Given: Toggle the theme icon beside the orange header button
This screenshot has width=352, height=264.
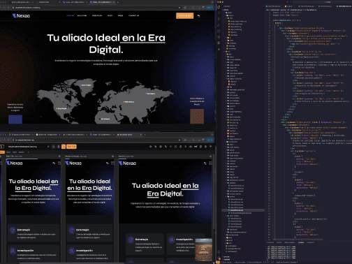Looking at the screenshot, I should point(198,16).
